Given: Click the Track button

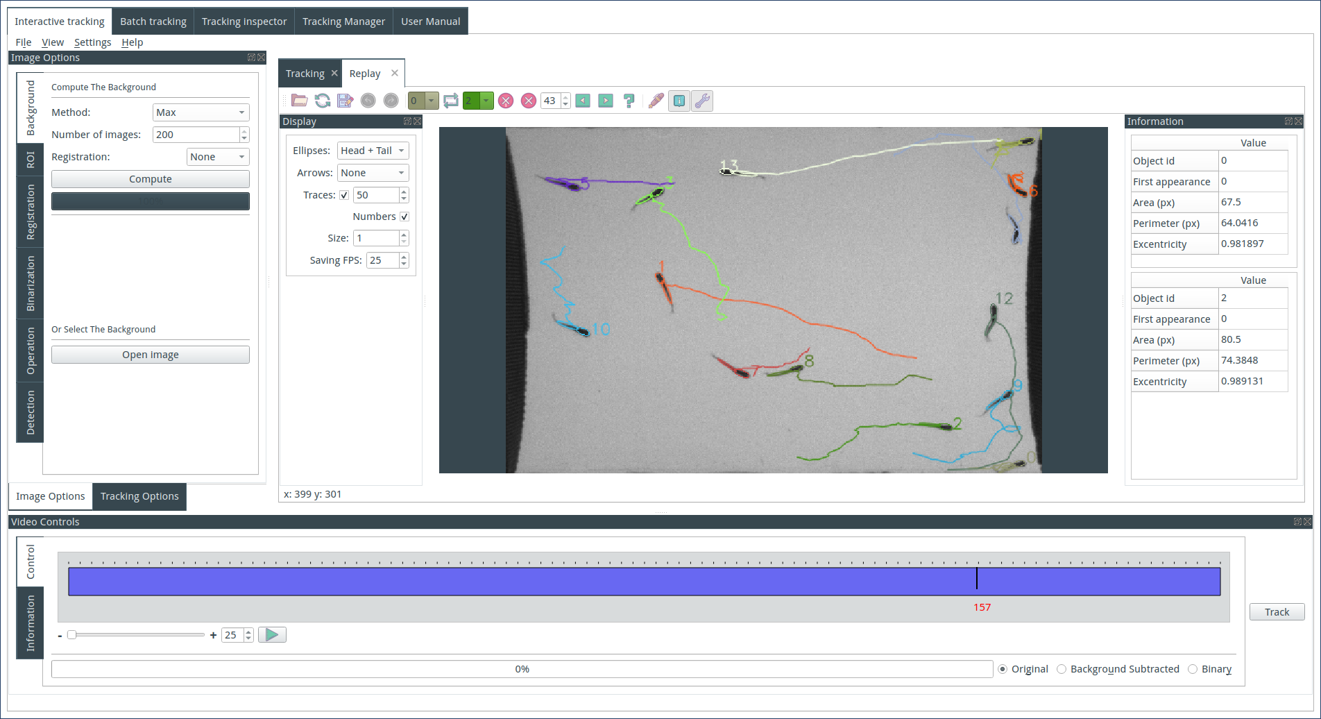Looking at the screenshot, I should point(1277,611).
